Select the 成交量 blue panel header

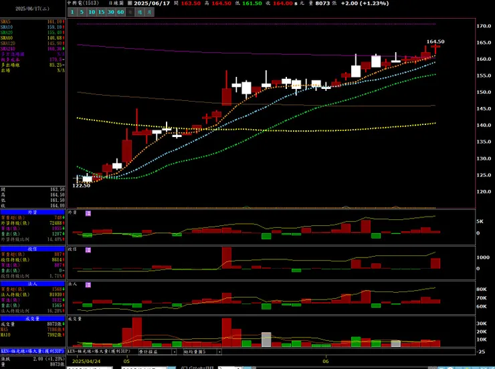[33, 319]
